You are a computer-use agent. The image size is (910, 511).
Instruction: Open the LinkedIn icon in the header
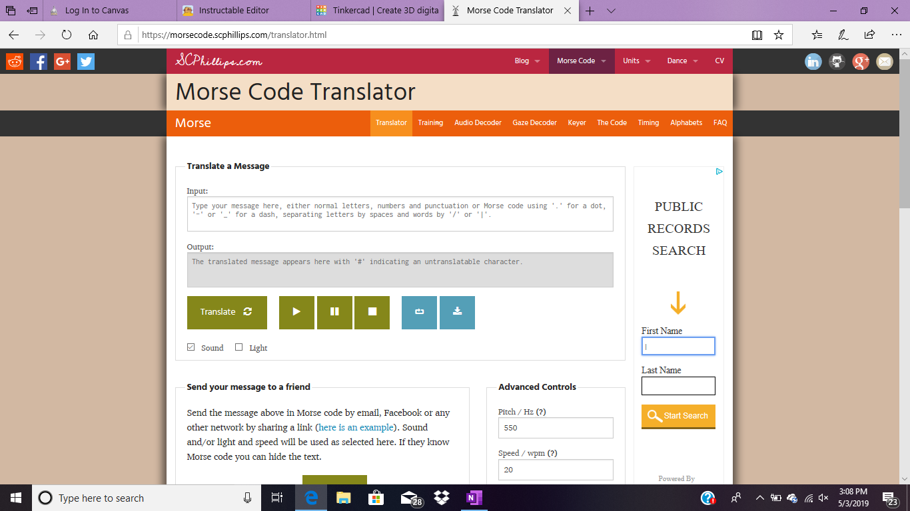click(x=813, y=61)
